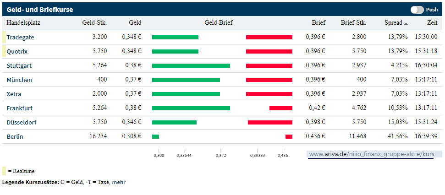Sort by the Zeit column header
The height and width of the screenshot is (195, 445).
tap(432, 22)
